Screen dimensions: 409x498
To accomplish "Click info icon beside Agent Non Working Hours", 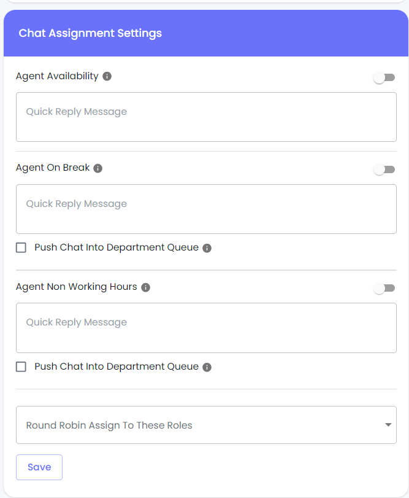I will point(145,287).
